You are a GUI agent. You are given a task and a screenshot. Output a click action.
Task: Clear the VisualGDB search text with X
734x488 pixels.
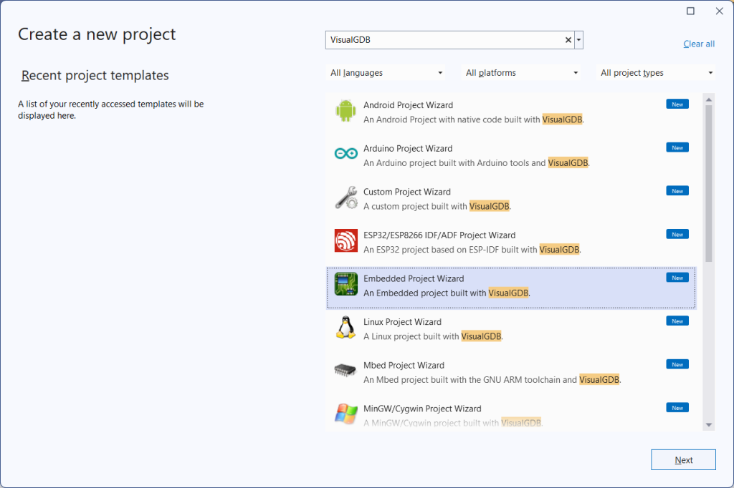568,40
